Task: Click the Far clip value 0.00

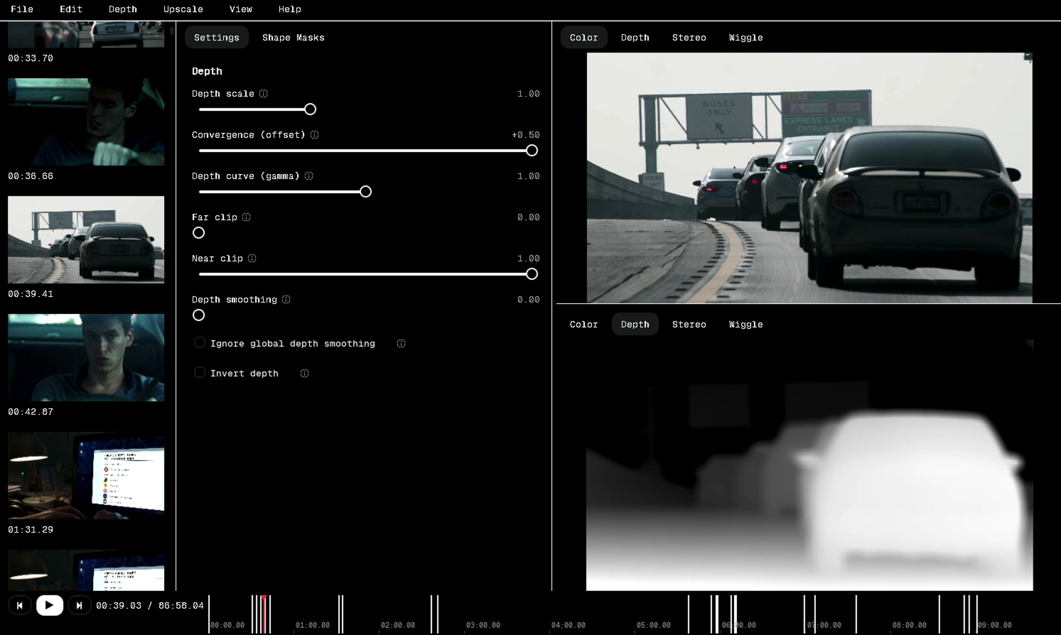Action: pyautogui.click(x=529, y=217)
